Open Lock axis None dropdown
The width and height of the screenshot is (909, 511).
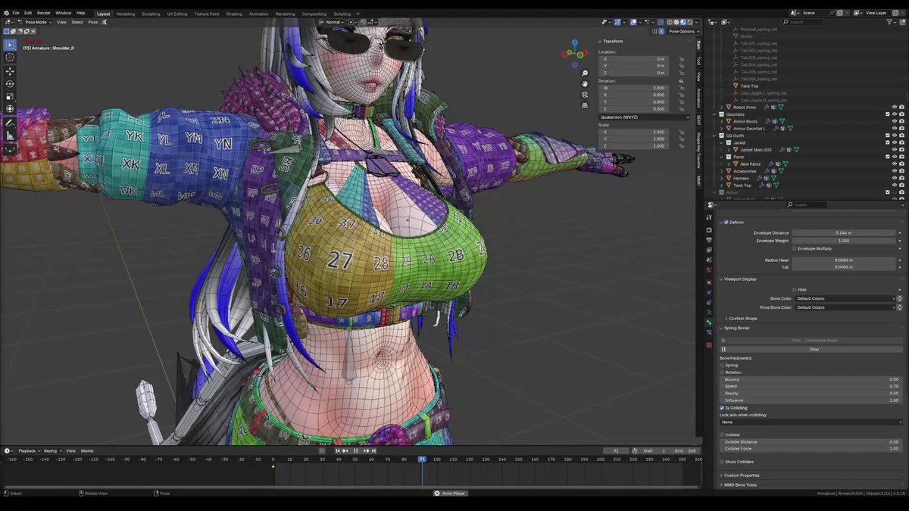811,422
